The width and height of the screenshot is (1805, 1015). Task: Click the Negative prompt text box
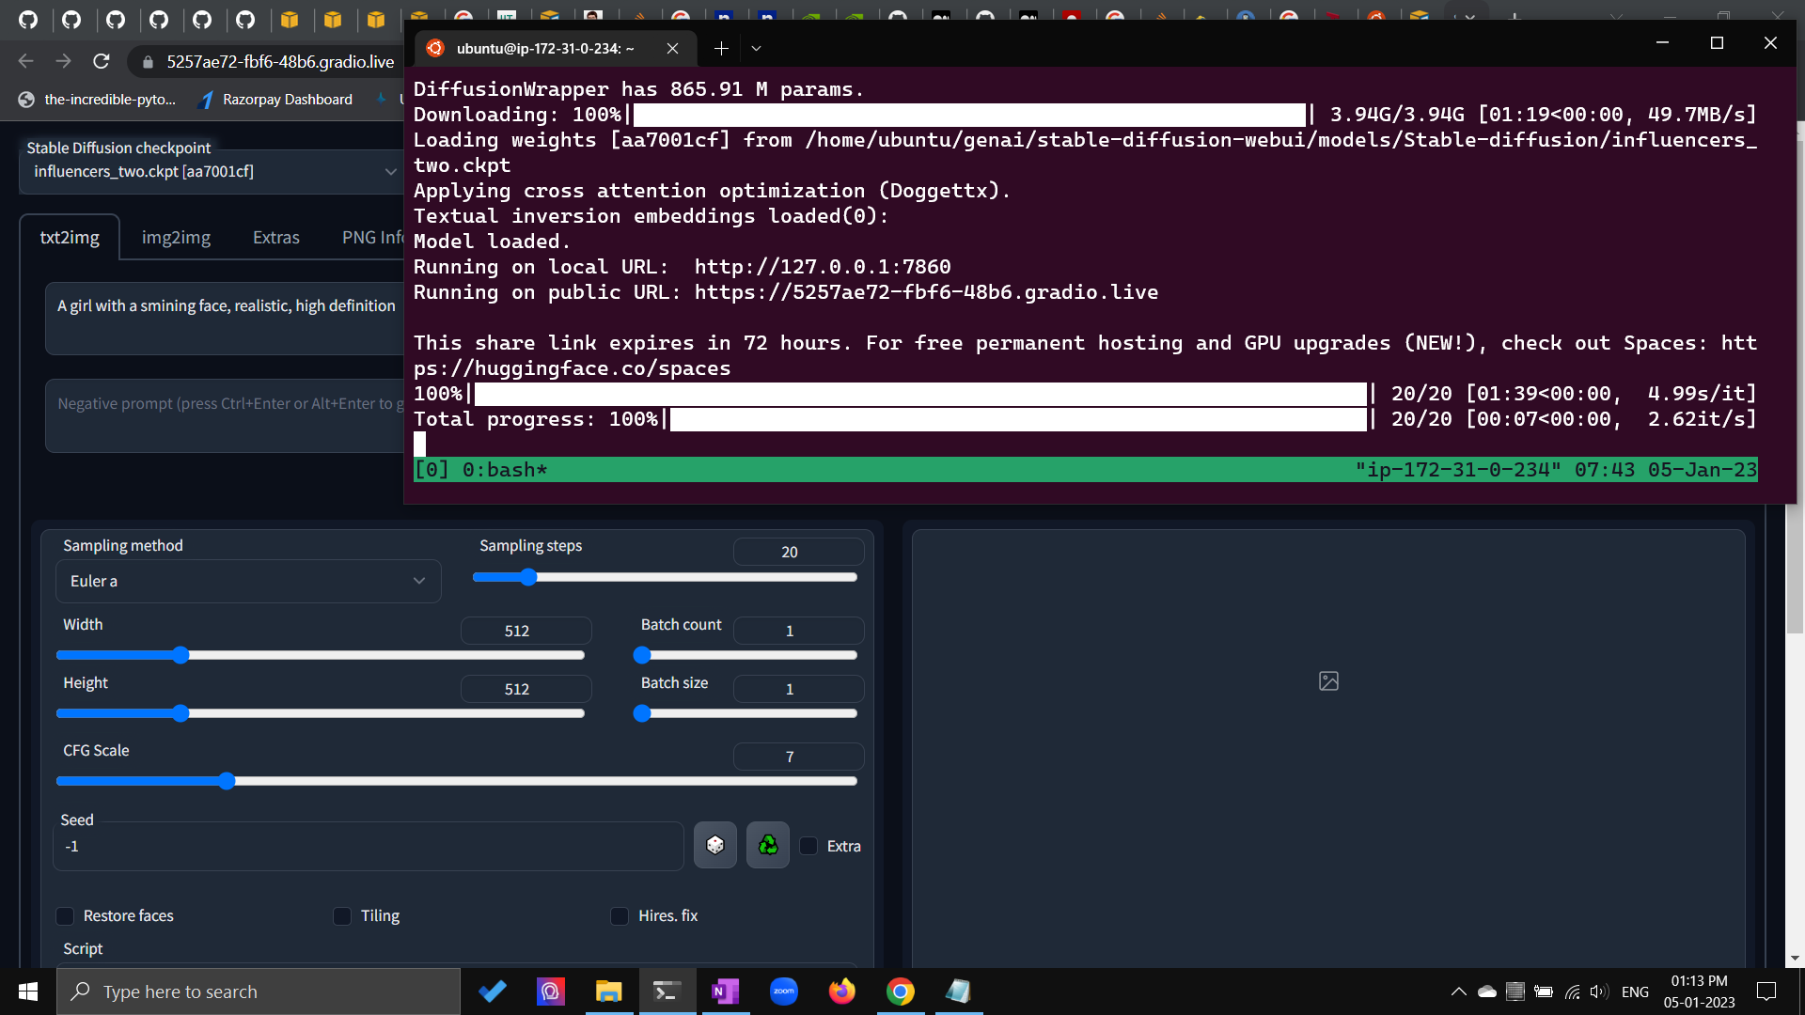tap(226, 414)
